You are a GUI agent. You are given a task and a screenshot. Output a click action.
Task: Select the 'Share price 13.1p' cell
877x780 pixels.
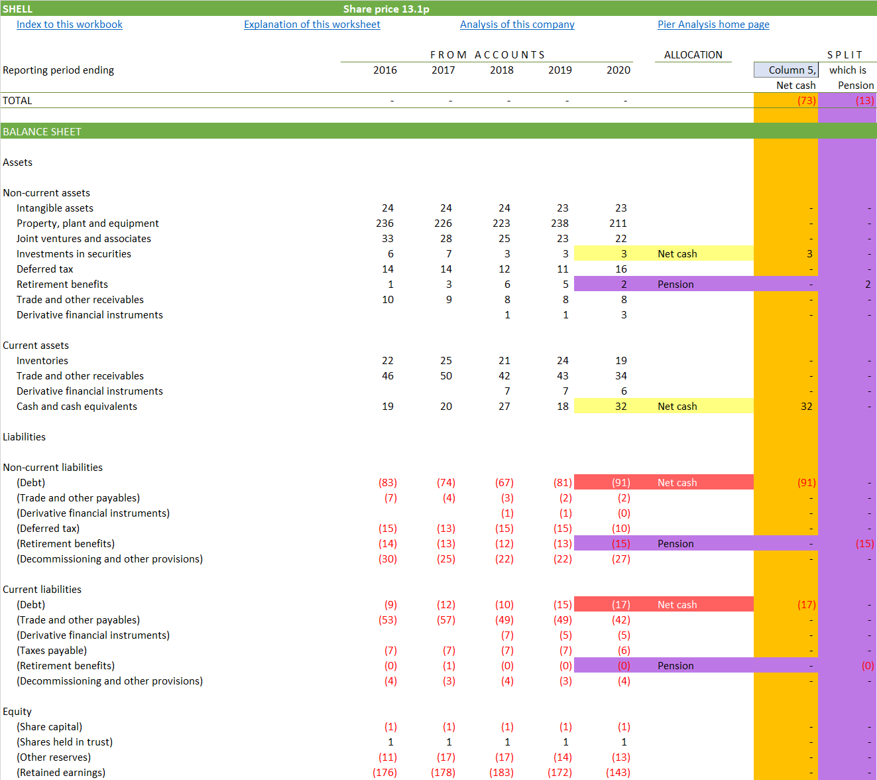click(x=386, y=9)
